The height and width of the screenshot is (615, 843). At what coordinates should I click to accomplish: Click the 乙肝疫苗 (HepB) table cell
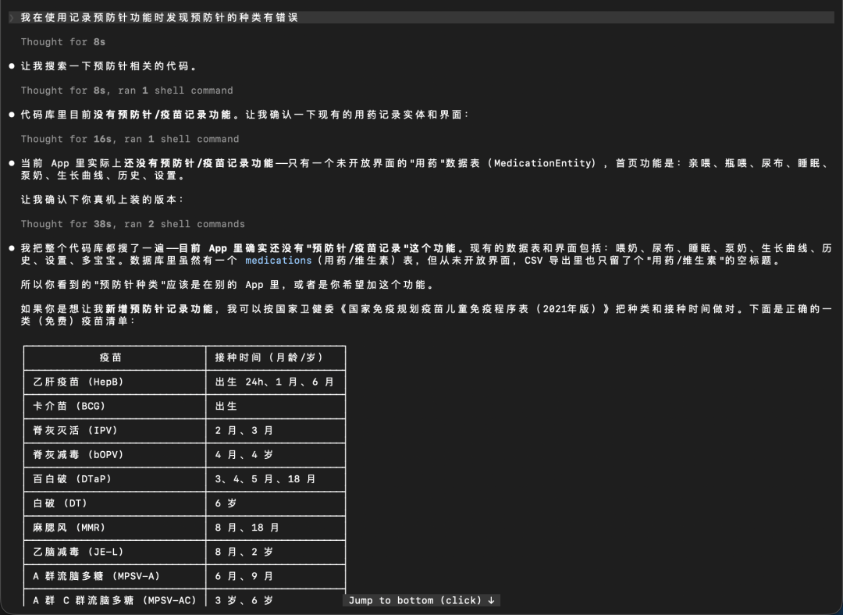click(115, 382)
